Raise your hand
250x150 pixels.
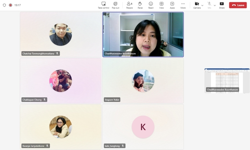140,5
